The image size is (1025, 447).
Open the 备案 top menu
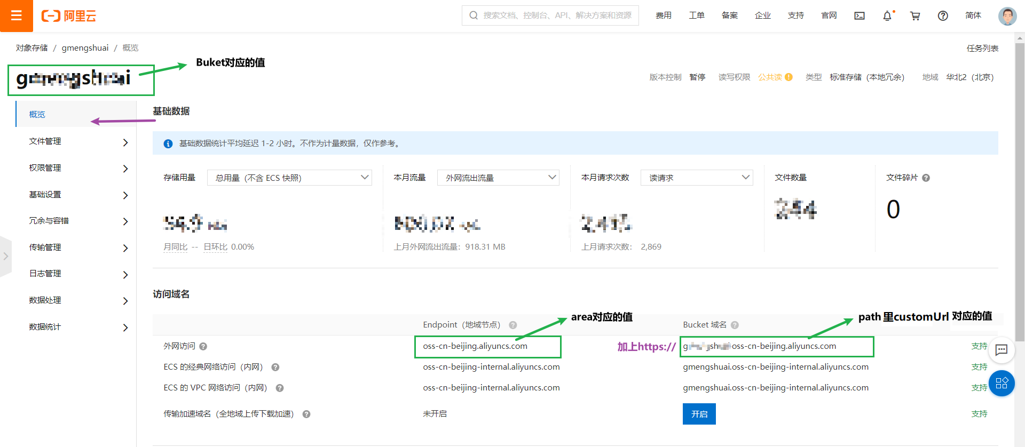tap(730, 15)
